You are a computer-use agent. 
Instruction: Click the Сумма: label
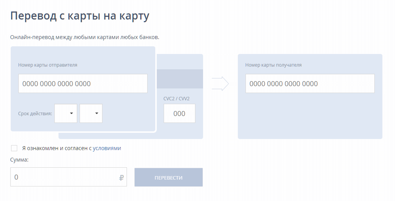[x=19, y=160]
